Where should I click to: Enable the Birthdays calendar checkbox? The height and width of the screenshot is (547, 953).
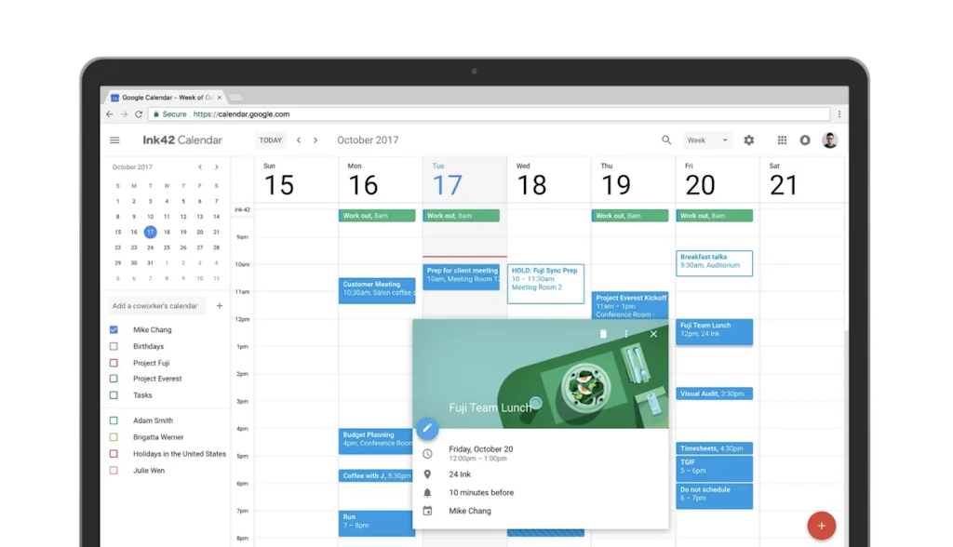coord(114,345)
